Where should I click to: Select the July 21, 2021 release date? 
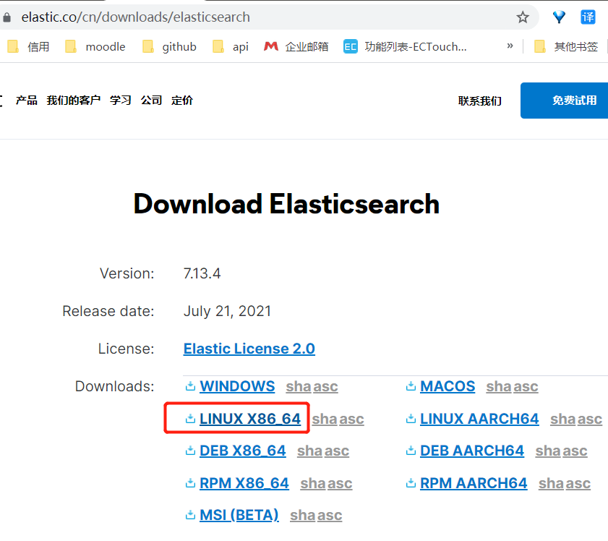pyautogui.click(x=227, y=311)
